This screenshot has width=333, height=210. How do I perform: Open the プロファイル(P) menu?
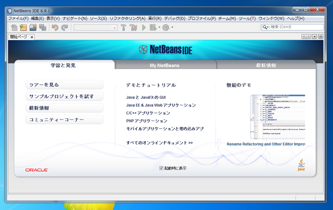point(202,18)
